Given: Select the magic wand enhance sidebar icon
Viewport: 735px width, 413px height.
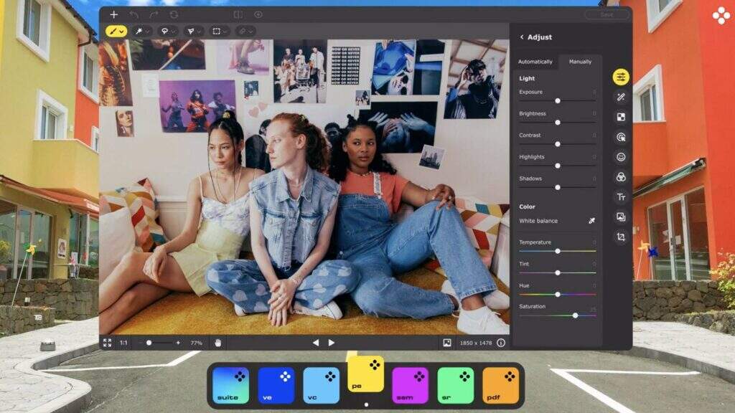Looking at the screenshot, I should coord(621,97).
